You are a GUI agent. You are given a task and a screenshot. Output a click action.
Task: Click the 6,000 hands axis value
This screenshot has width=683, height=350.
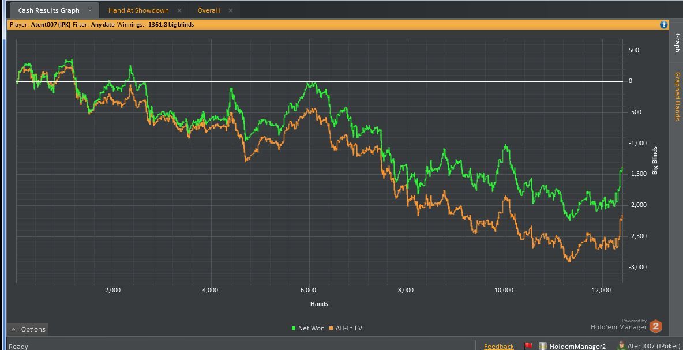[309, 290]
